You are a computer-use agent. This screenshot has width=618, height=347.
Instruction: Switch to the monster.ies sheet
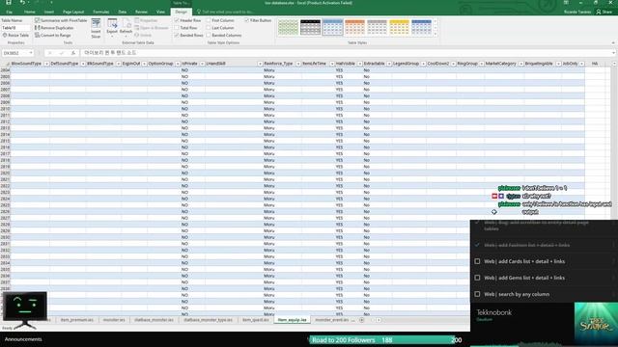[114, 320]
